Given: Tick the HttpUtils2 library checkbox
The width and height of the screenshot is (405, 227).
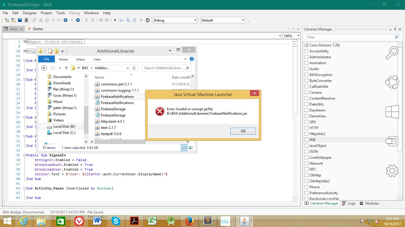Looking at the screenshot, I should tap(307, 134).
